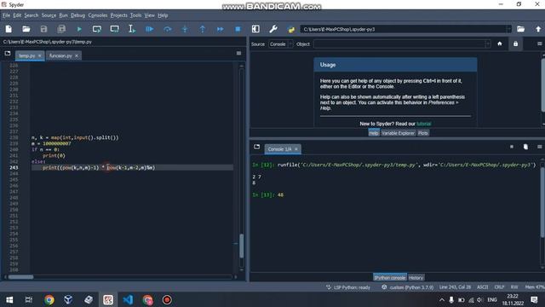
Task: Create a new file with toolbar icon
Action: pos(9,29)
